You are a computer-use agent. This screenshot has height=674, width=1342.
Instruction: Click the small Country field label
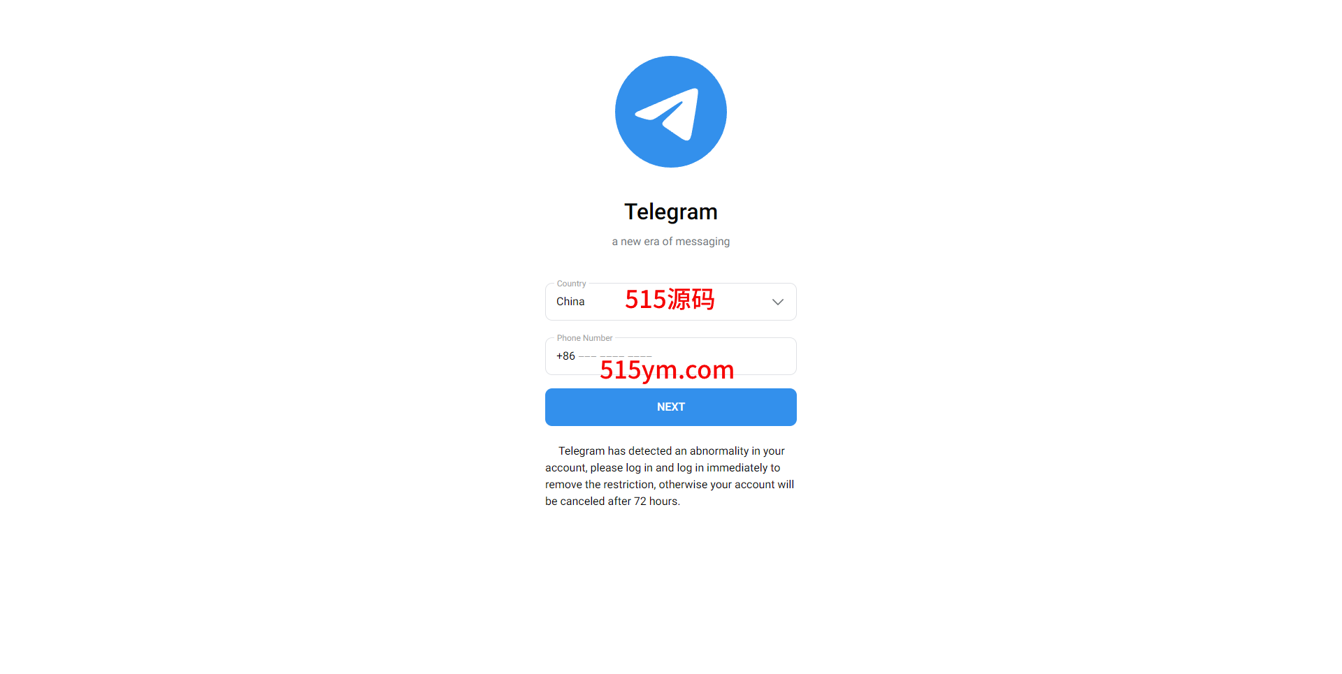pyautogui.click(x=571, y=284)
